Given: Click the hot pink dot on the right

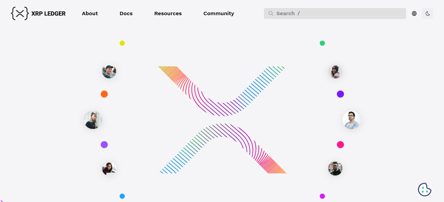Looking at the screenshot, I should 340,145.
